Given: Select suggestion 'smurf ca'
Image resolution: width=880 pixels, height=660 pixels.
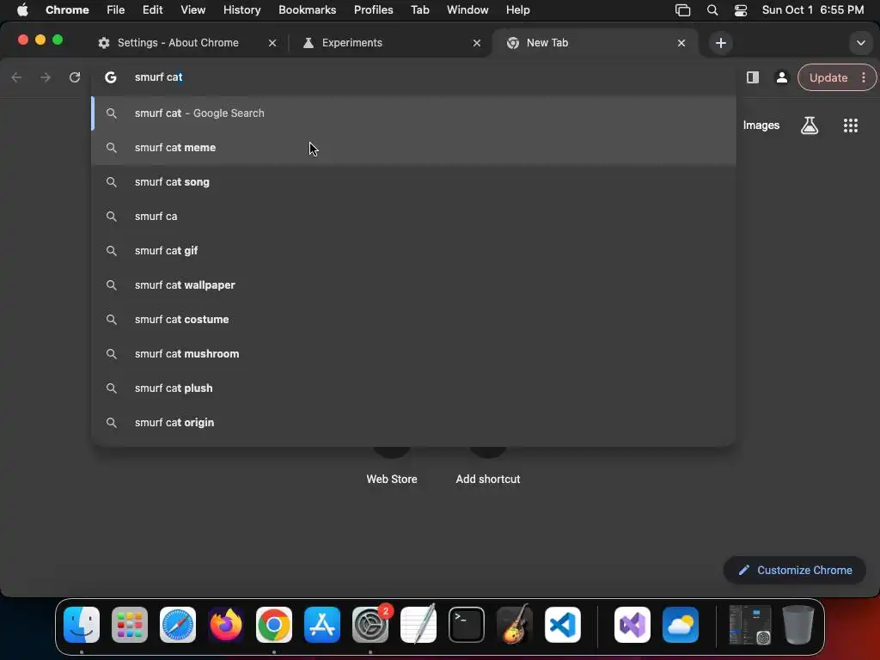Looking at the screenshot, I should pos(413,216).
